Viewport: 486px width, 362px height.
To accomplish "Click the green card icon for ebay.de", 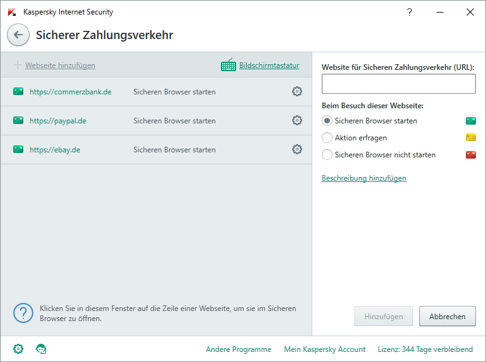I will pos(18,149).
